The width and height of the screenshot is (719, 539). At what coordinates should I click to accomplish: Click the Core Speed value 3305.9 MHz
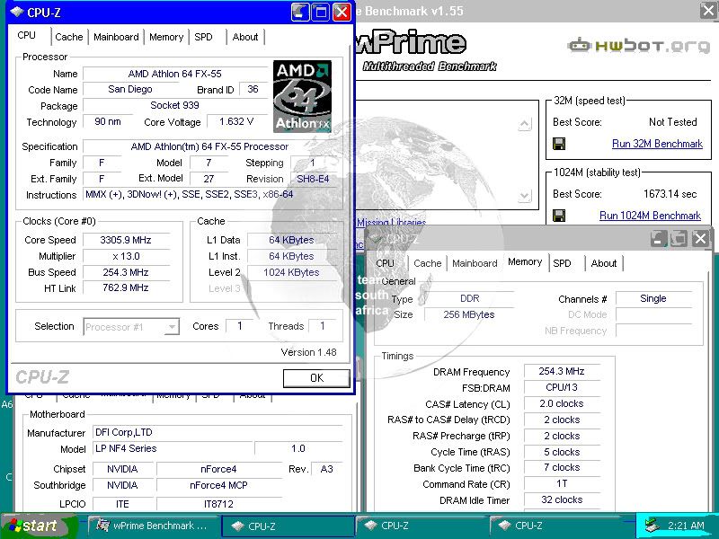click(126, 240)
